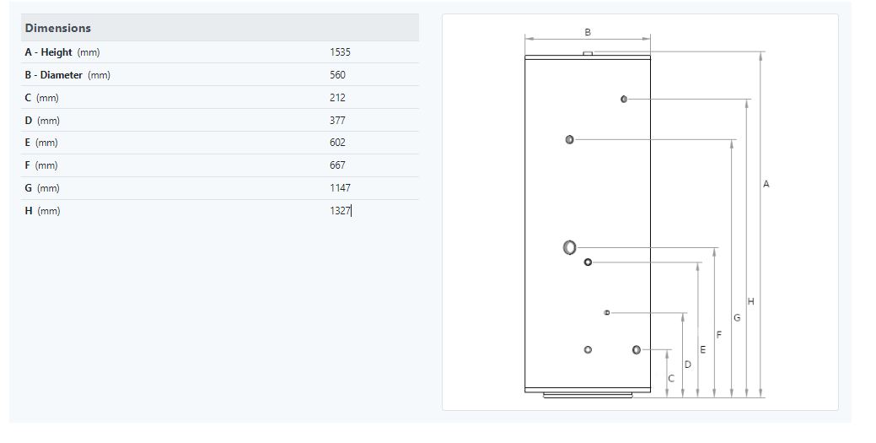Click the A height label in the diagram
This screenshot has width=876, height=443.
coord(766,184)
